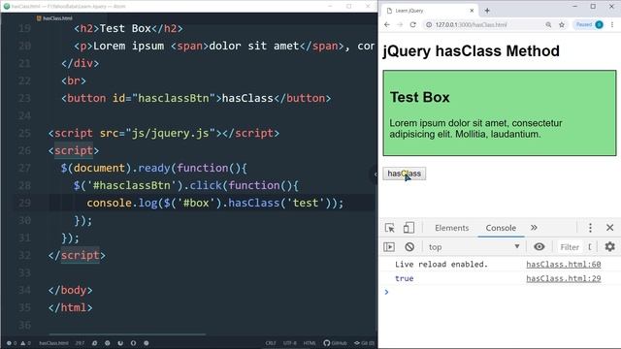Open the top JavaScript context dropdown
Screen dimensions: 621x349
(474, 247)
